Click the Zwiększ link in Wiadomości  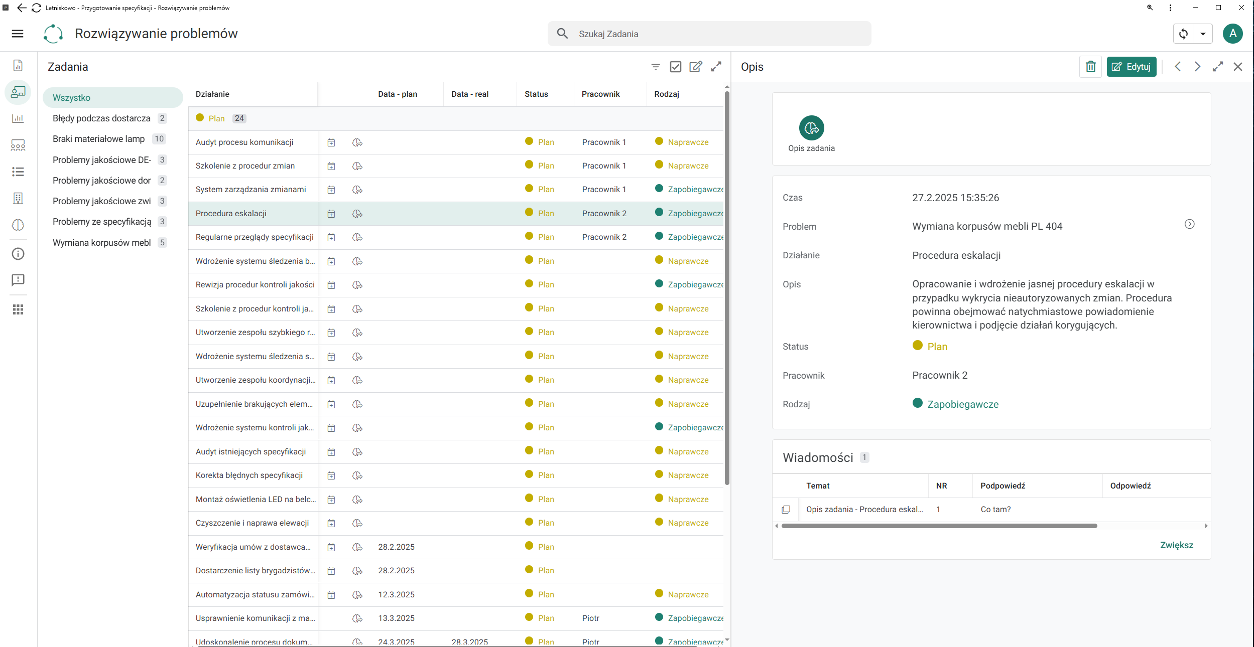tap(1176, 545)
